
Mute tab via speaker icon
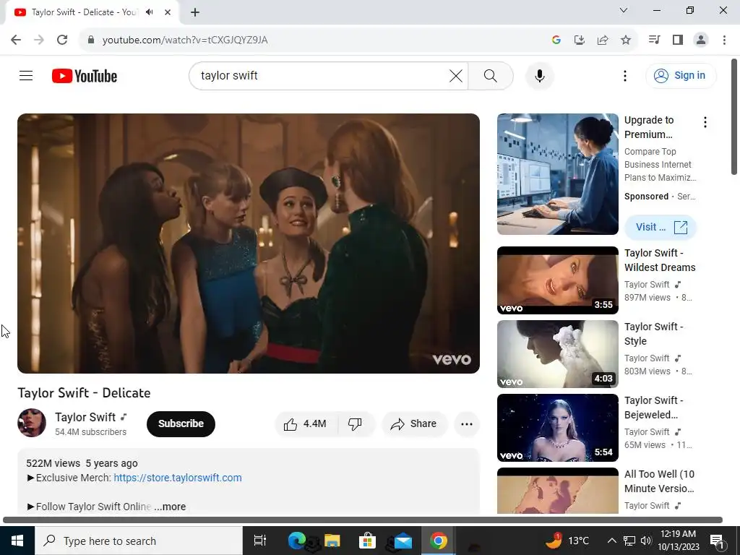(150, 12)
